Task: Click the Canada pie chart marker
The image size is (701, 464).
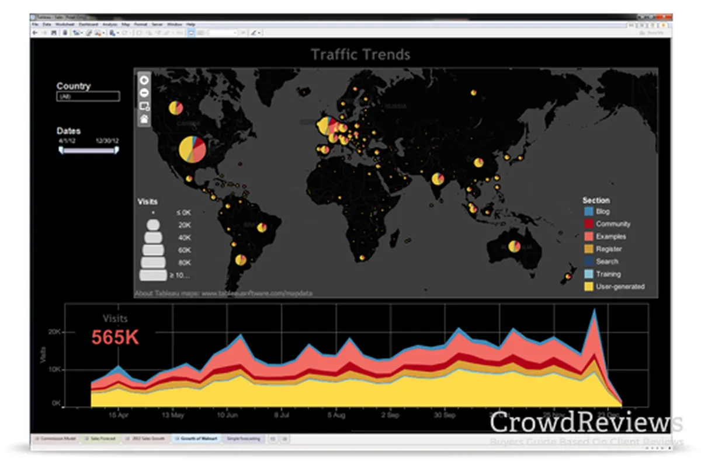Action: tap(176, 108)
